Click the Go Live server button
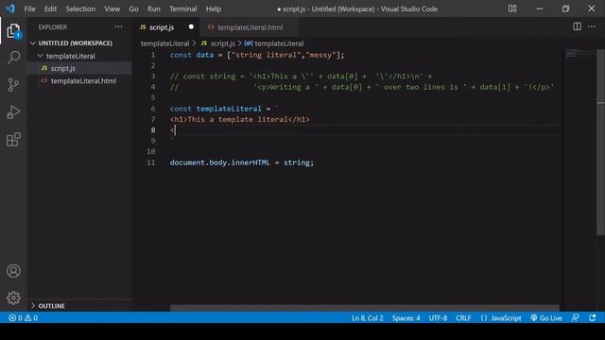The height and width of the screenshot is (340, 605). [x=546, y=318]
